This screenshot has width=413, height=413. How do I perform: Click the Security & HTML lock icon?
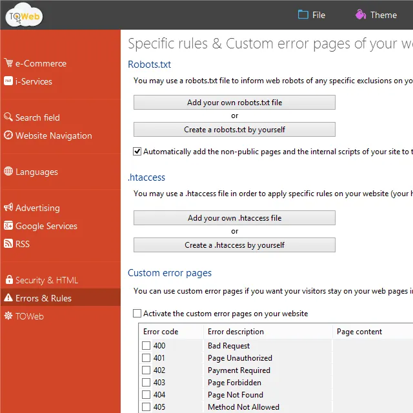tap(8, 280)
